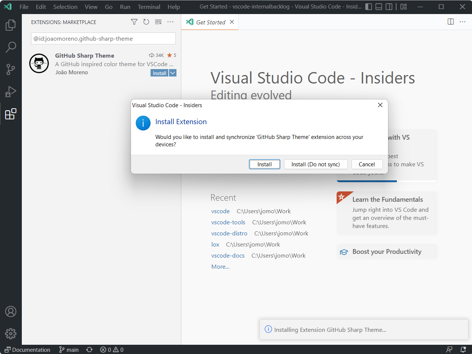Open recent folder vscode-docs
The width and height of the screenshot is (472, 354).
click(228, 255)
